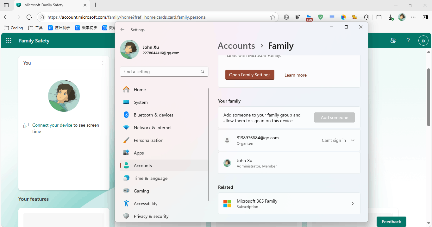Switch to the Microsoft Family Safety tab
This screenshot has width=432, height=227.
pyautogui.click(x=51, y=5)
